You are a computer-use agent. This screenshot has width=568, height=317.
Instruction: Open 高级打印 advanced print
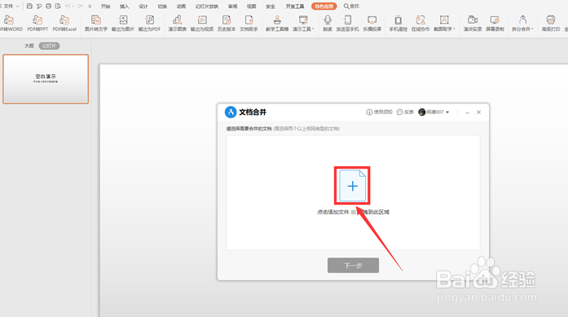pos(551,23)
